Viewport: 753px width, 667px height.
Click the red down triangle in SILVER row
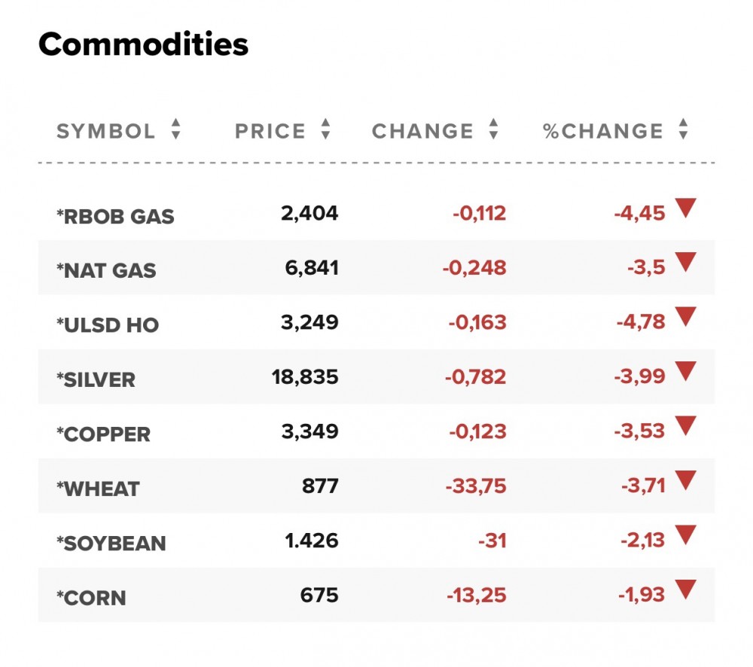tap(684, 372)
